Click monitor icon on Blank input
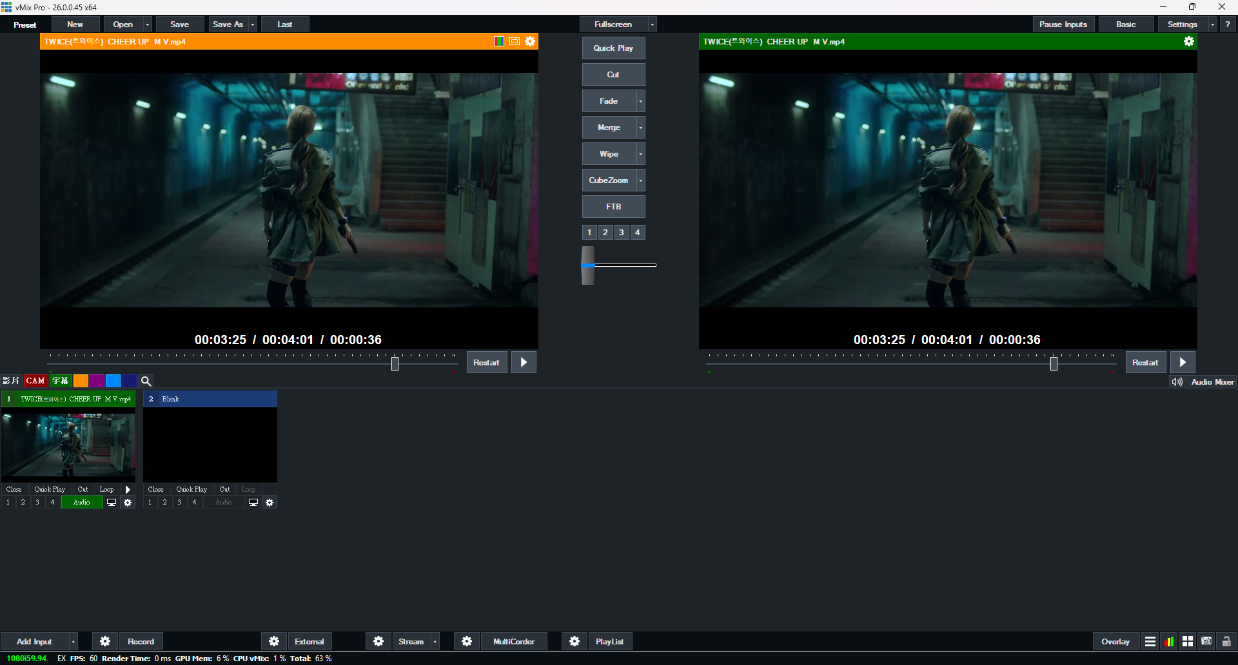Image resolution: width=1238 pixels, height=665 pixels. (x=253, y=503)
